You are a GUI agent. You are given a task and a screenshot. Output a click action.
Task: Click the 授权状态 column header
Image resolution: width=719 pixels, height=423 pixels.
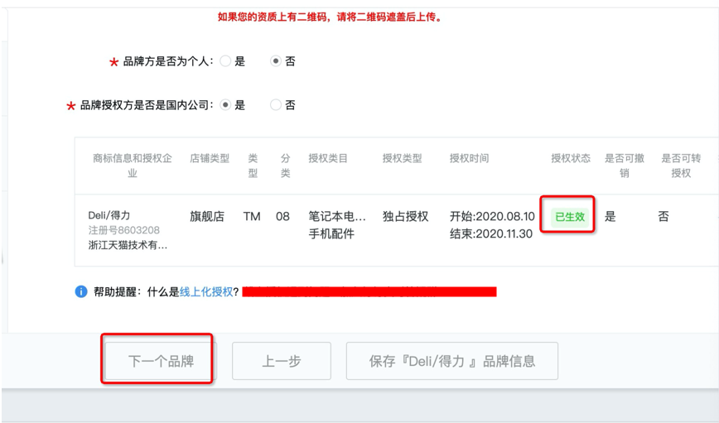point(571,158)
